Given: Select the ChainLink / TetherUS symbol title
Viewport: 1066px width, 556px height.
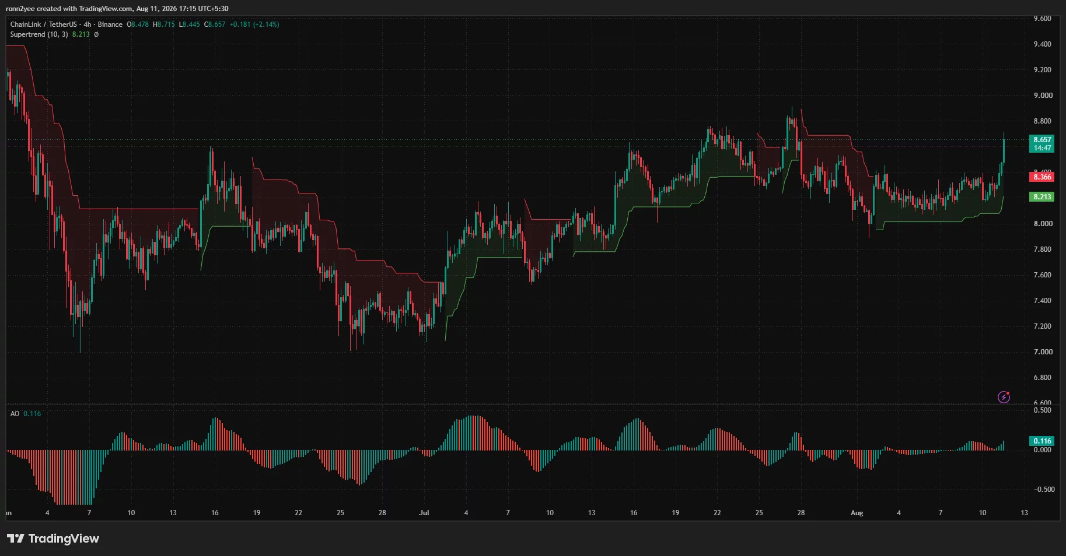Looking at the screenshot, I should [x=43, y=24].
